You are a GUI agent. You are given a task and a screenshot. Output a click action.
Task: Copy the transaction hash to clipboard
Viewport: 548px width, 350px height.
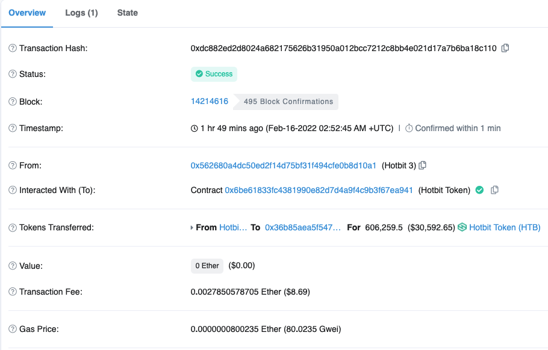[x=505, y=48]
